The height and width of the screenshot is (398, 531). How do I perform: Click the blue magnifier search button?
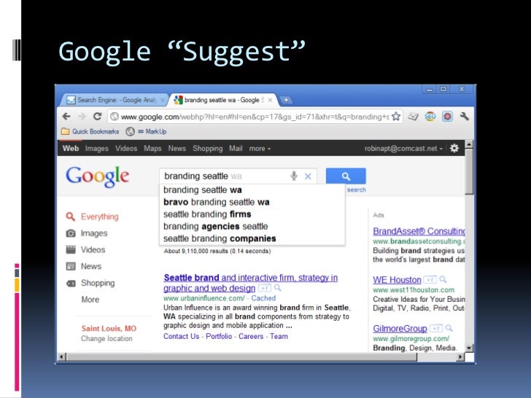[346, 176]
